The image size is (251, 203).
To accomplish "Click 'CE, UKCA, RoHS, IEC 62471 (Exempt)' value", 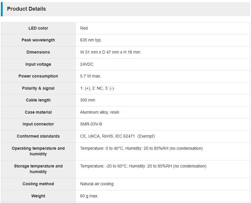I will point(117,136).
